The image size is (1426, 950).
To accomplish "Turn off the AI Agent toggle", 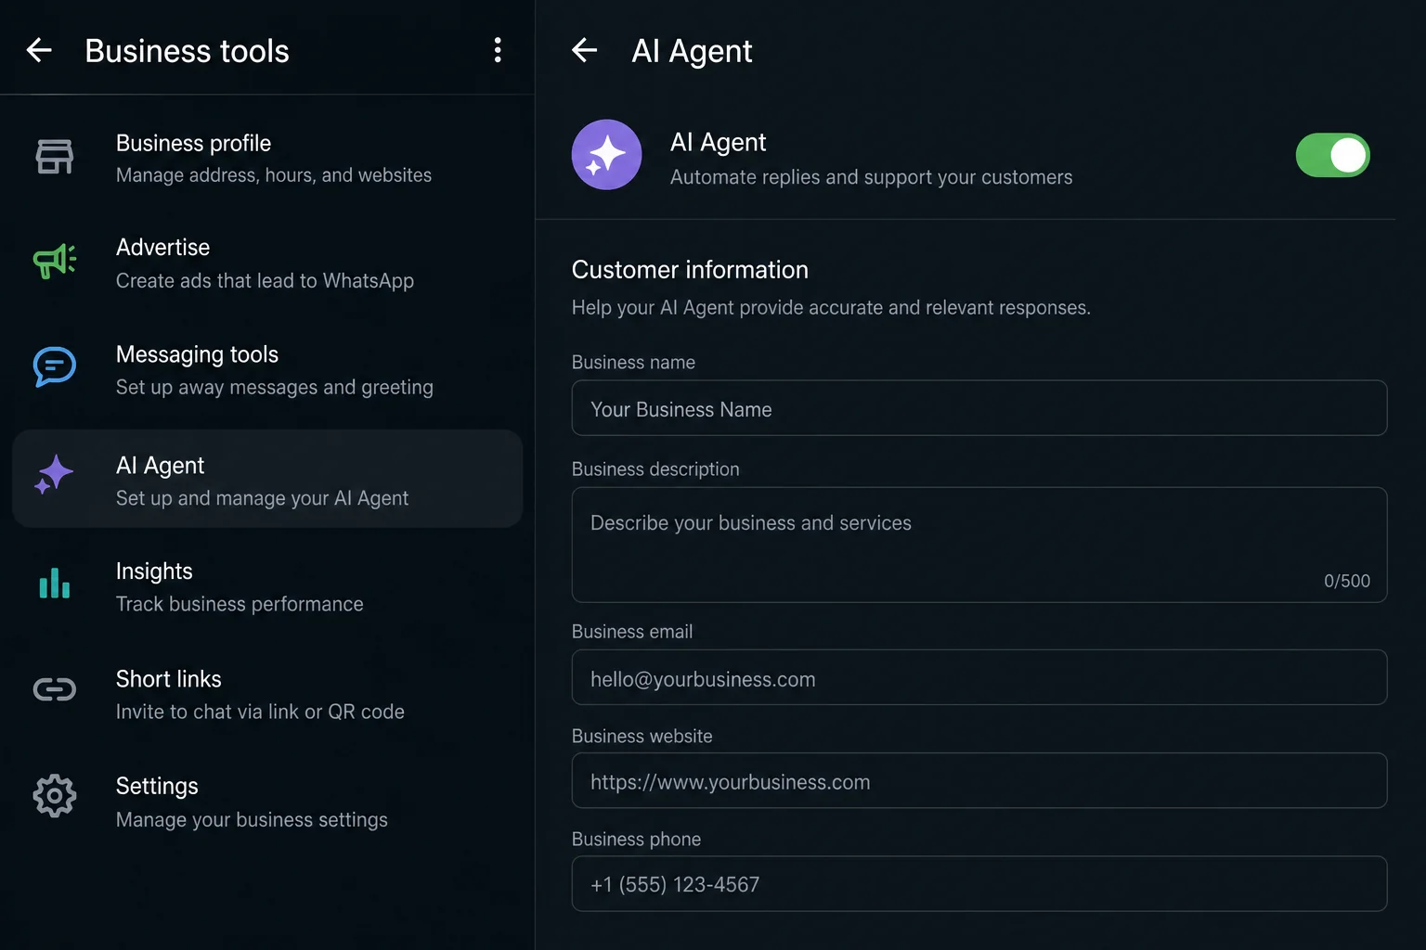I will tap(1332, 155).
